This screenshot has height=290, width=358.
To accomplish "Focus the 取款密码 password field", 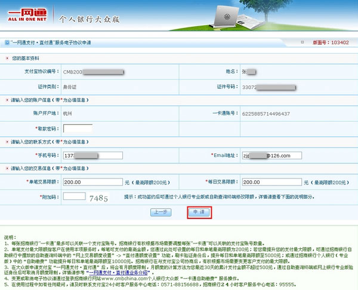I will coord(77,128).
